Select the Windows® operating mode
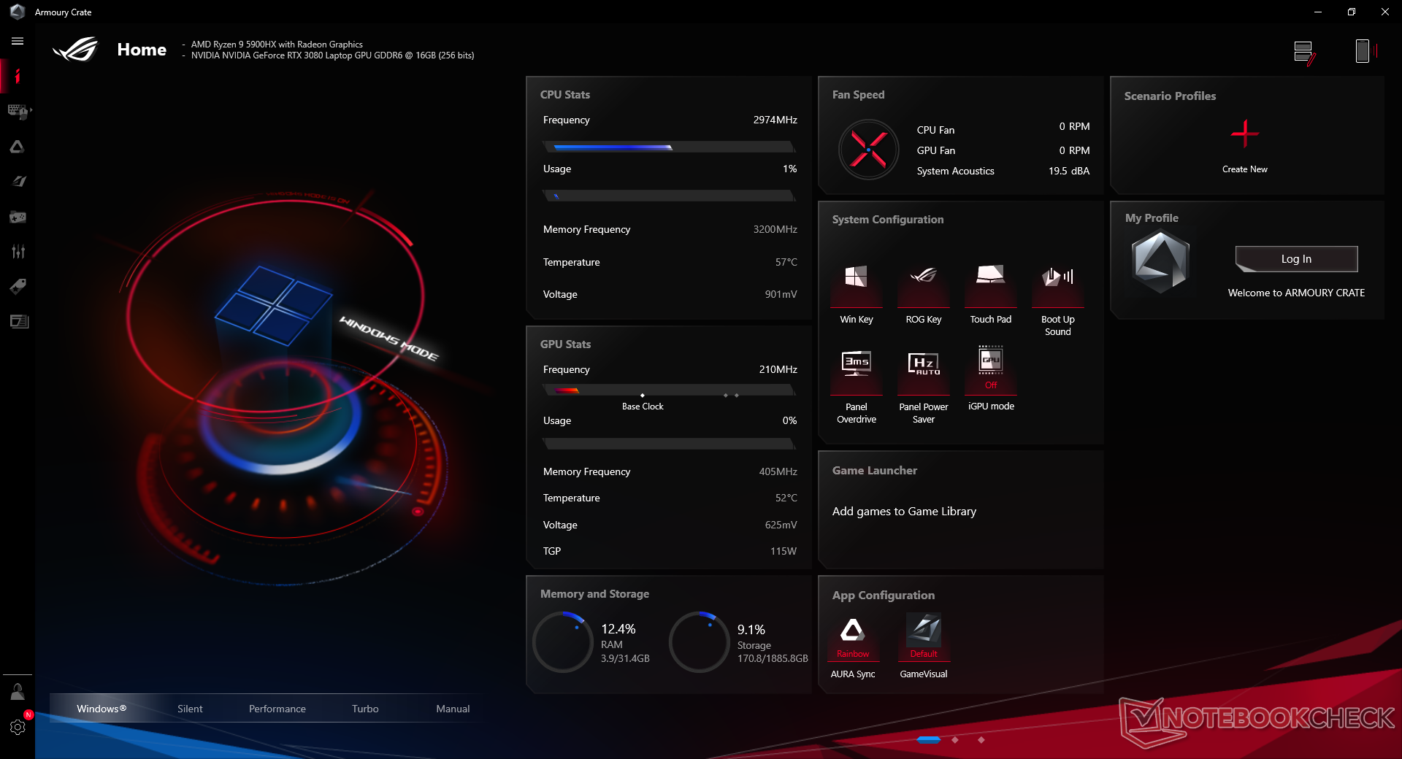Viewport: 1402px width, 759px height. coord(101,709)
